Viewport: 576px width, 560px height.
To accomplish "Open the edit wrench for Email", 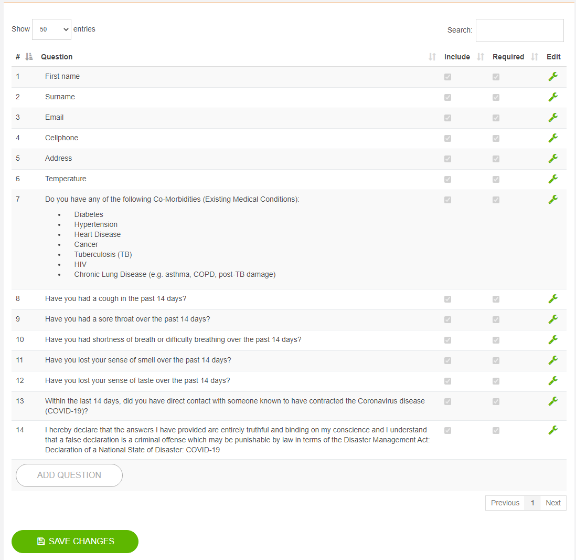I will click(x=553, y=118).
